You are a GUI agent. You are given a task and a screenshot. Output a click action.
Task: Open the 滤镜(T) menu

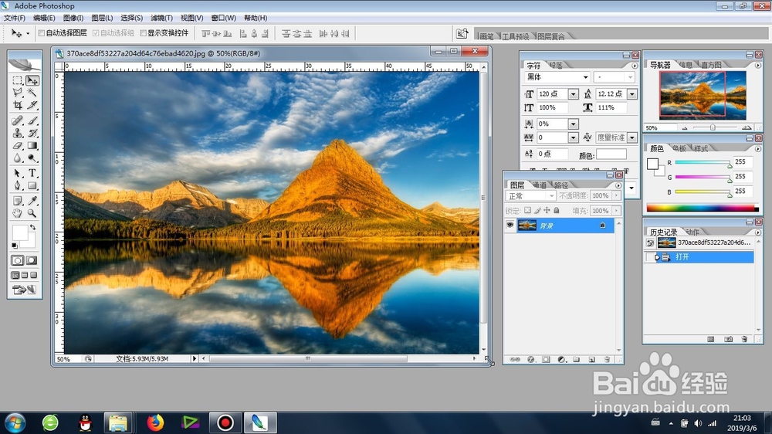tap(161, 18)
